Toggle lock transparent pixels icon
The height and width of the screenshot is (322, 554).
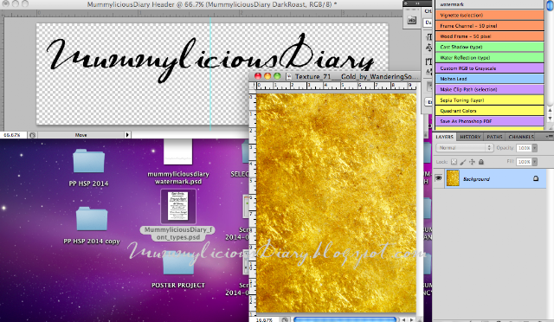click(454, 162)
